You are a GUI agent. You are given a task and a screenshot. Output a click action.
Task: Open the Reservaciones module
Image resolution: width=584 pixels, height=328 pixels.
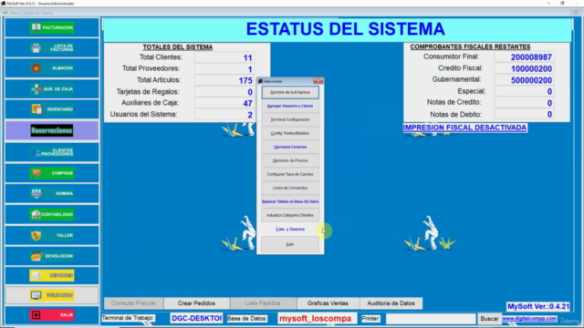tap(52, 130)
